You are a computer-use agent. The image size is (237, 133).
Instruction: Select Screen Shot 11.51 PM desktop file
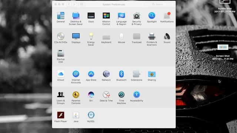coord(223,52)
